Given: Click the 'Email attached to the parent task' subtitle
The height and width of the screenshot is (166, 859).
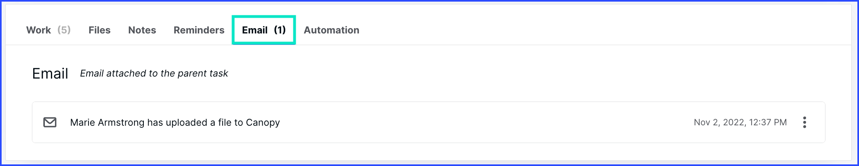Looking at the screenshot, I should [154, 73].
